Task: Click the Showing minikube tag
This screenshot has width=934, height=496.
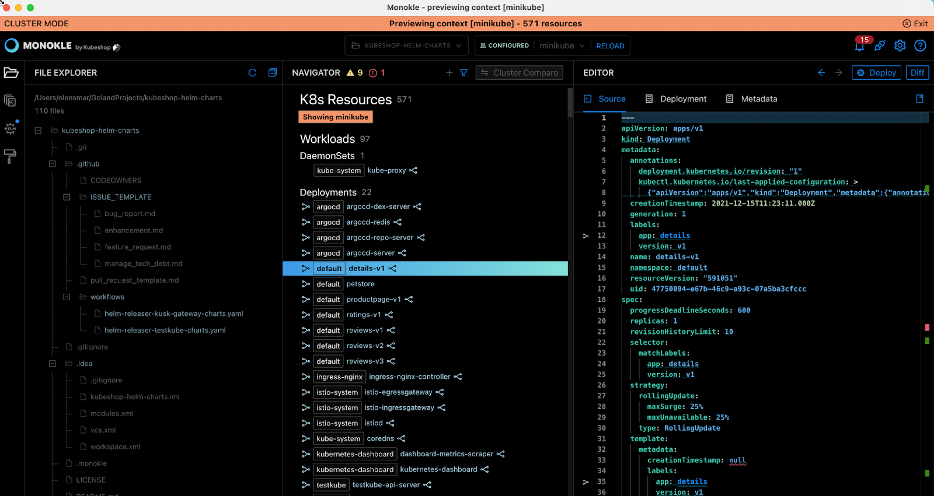Action: [336, 117]
